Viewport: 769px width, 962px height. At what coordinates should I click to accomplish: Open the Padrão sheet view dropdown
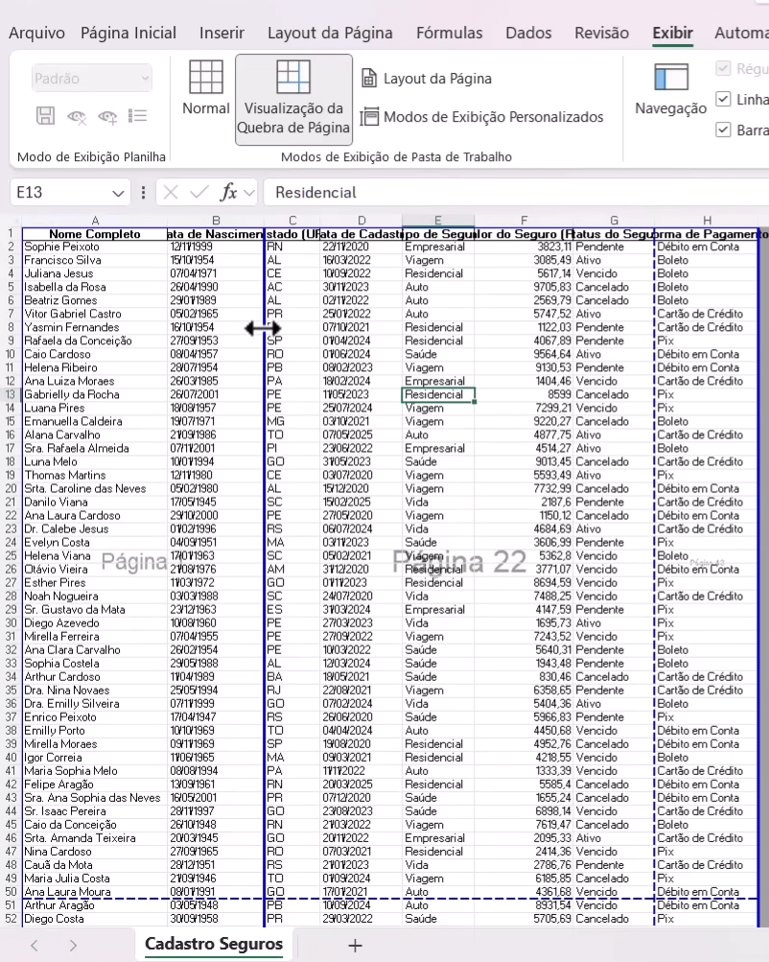click(91, 78)
